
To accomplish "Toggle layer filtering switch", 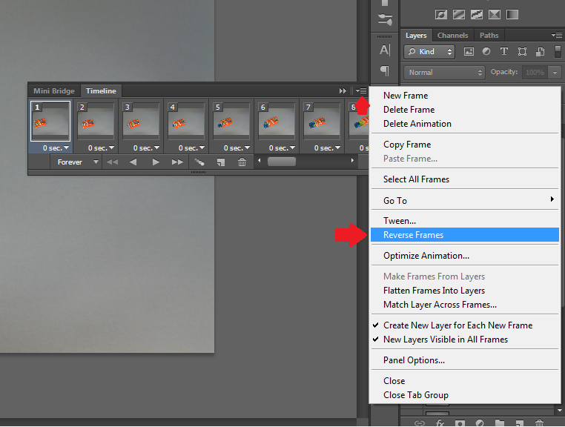I will (x=558, y=52).
